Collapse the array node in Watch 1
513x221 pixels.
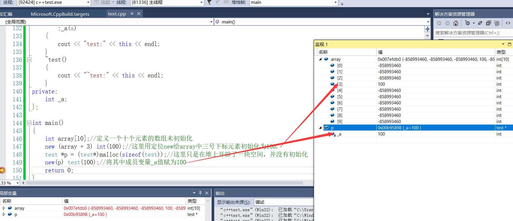point(320,59)
